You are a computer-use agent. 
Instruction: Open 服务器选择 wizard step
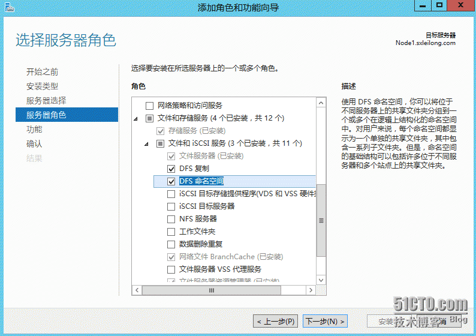(x=46, y=101)
